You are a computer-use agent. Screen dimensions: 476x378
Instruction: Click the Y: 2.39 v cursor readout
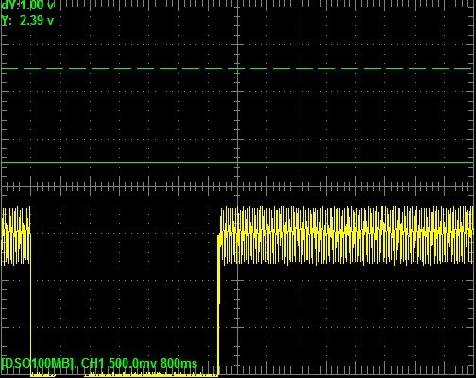(x=27, y=21)
